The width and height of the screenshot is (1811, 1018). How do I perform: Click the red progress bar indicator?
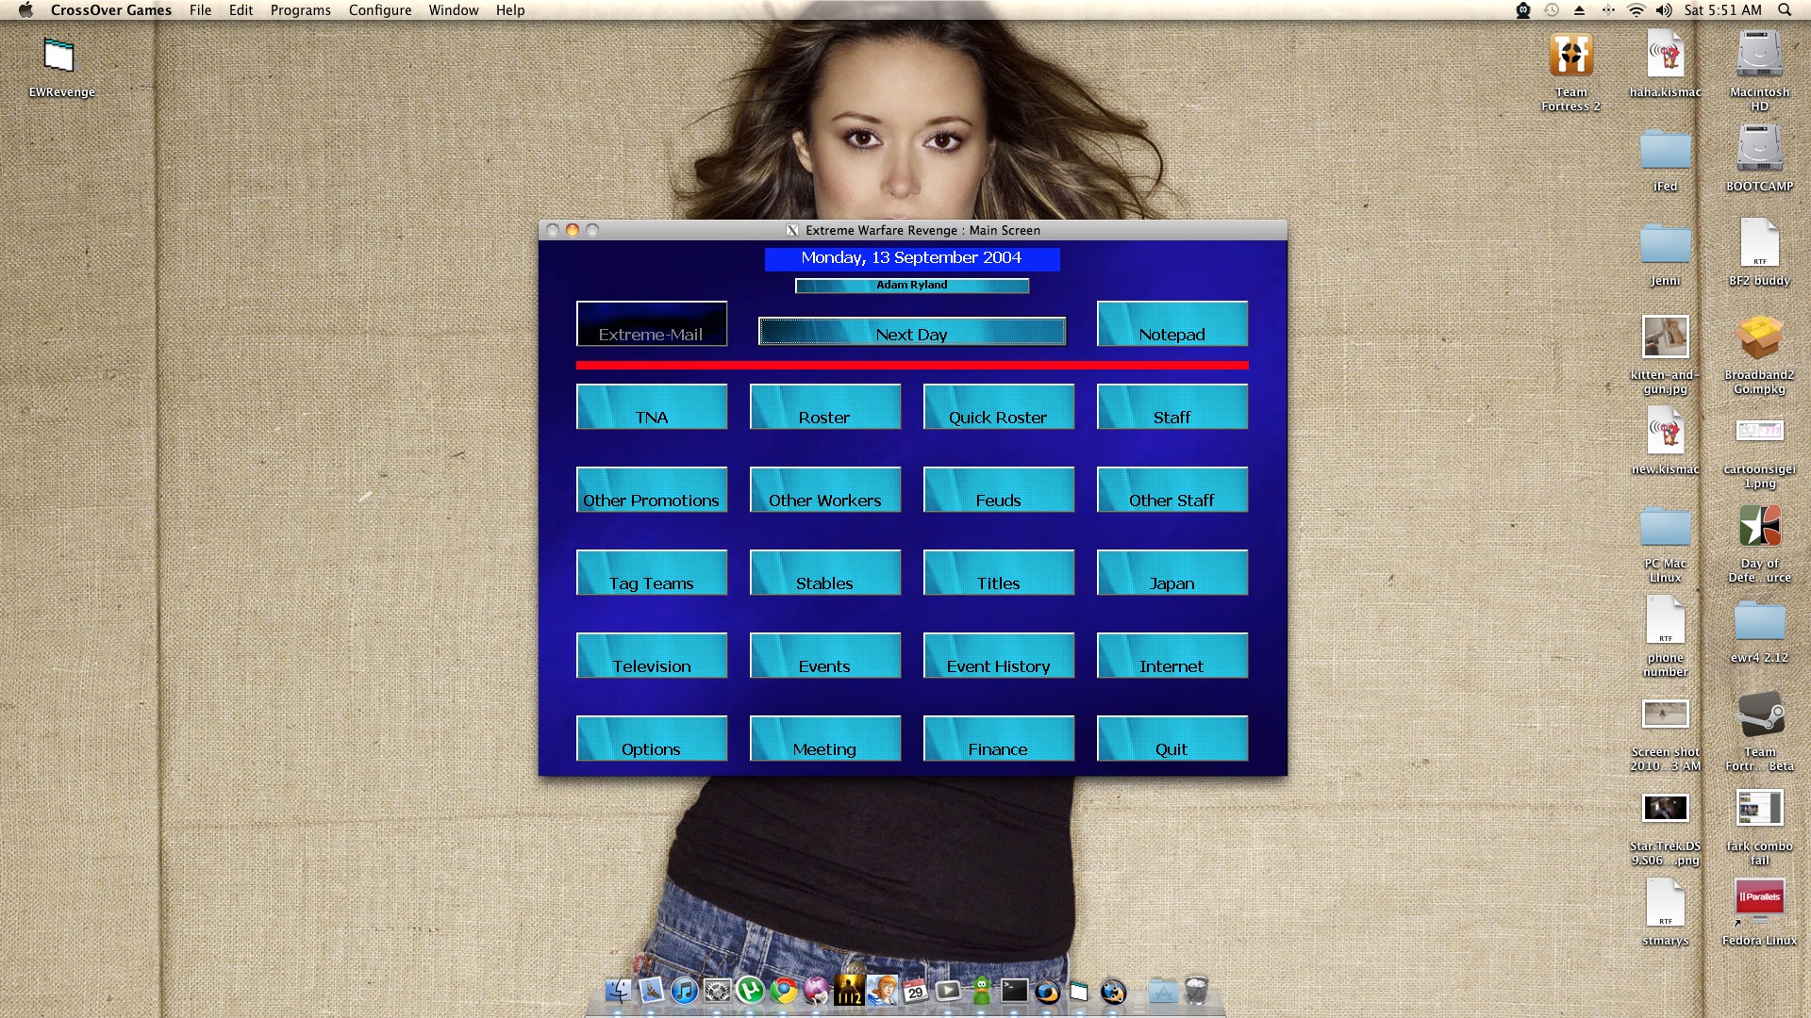910,364
